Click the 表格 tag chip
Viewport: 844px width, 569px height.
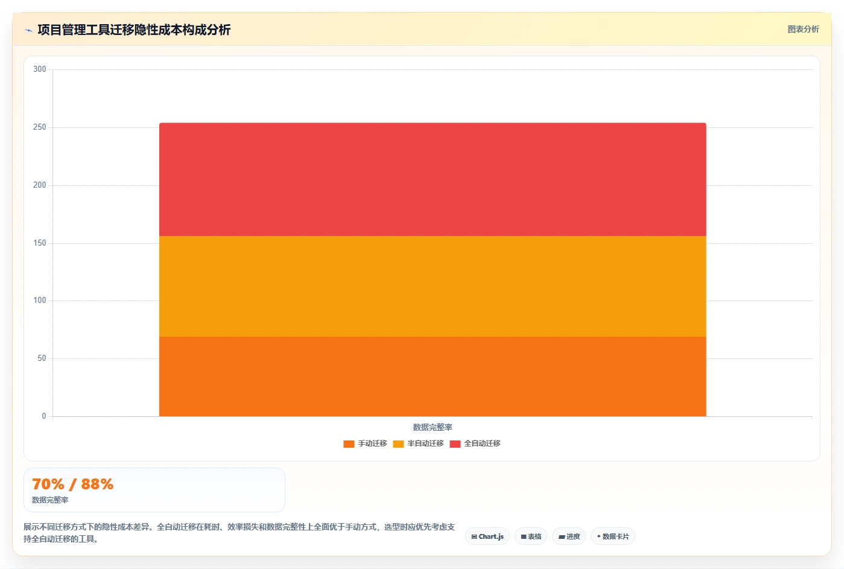tap(531, 536)
